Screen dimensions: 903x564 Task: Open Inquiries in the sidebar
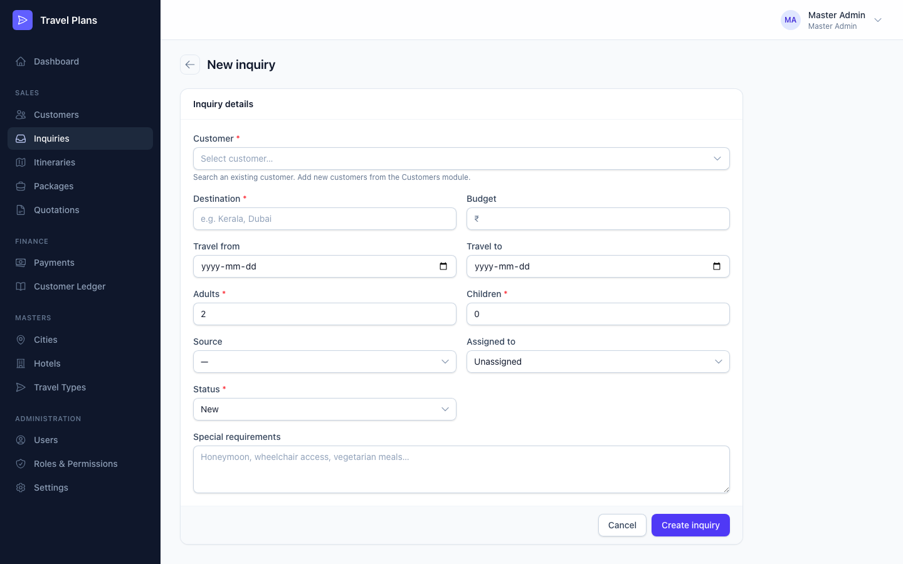click(x=80, y=138)
